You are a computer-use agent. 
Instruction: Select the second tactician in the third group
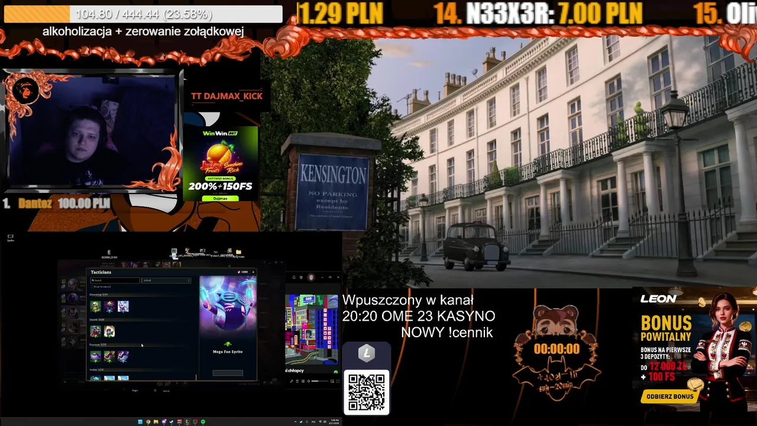109,357
